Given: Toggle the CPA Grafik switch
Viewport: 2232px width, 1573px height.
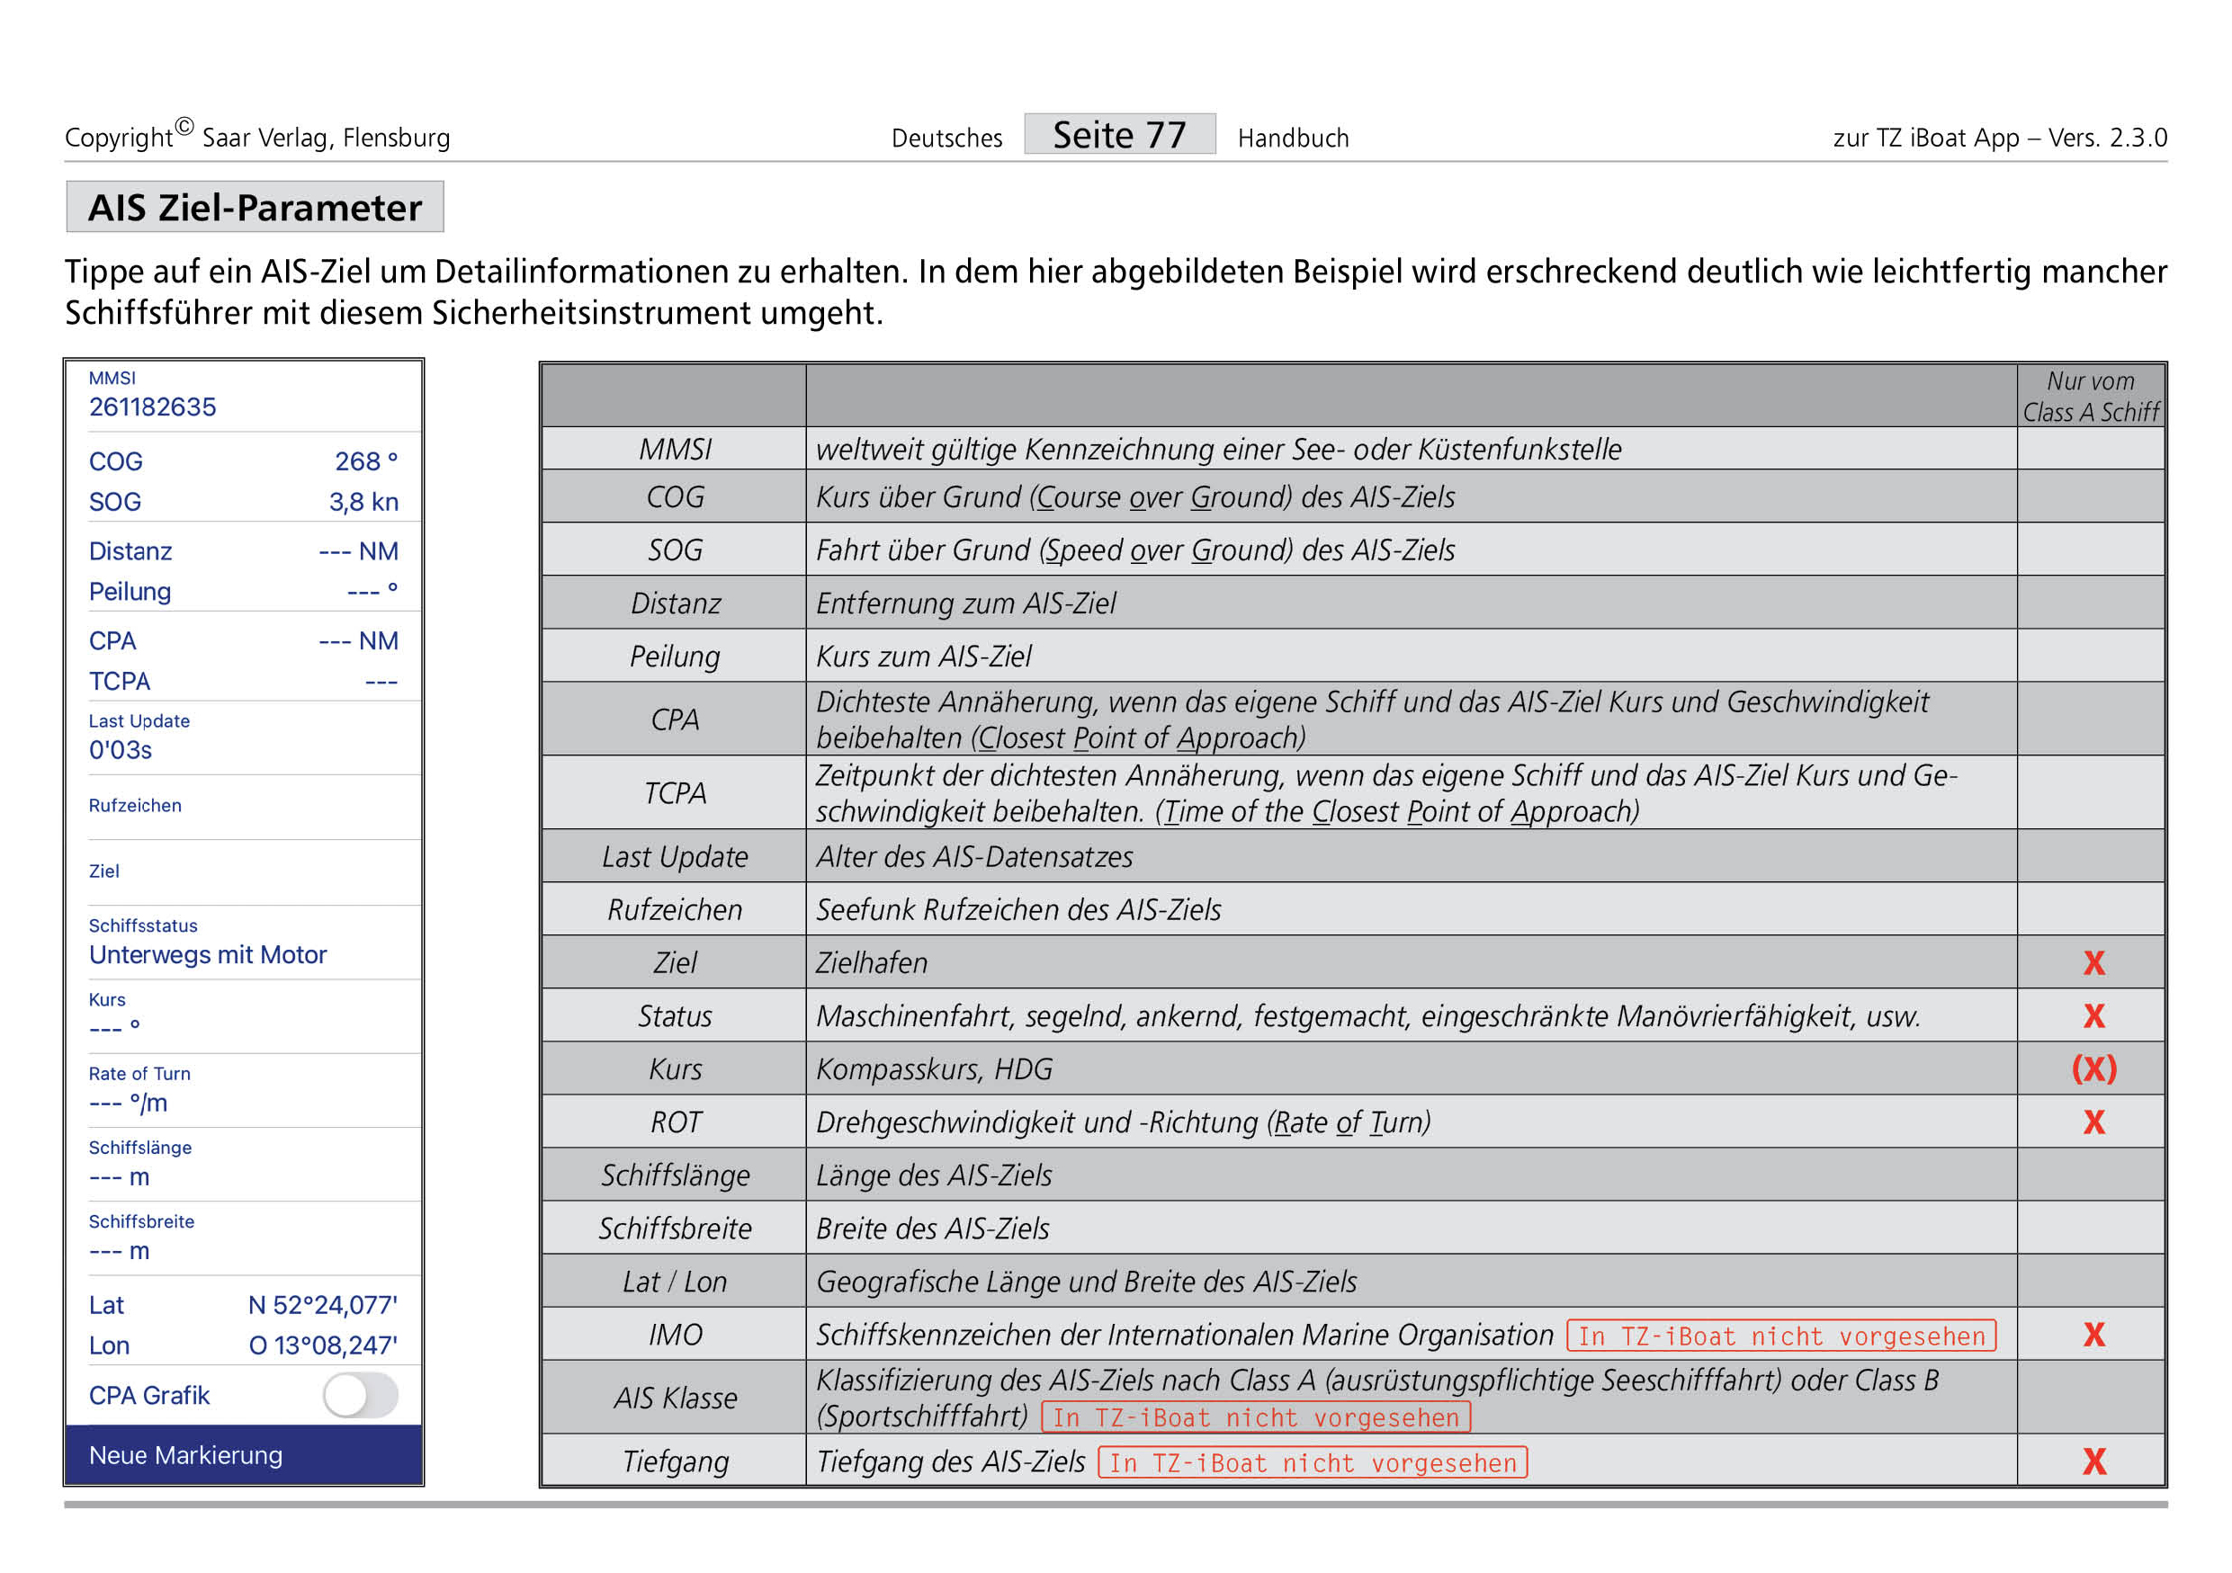Looking at the screenshot, I should 361,1395.
